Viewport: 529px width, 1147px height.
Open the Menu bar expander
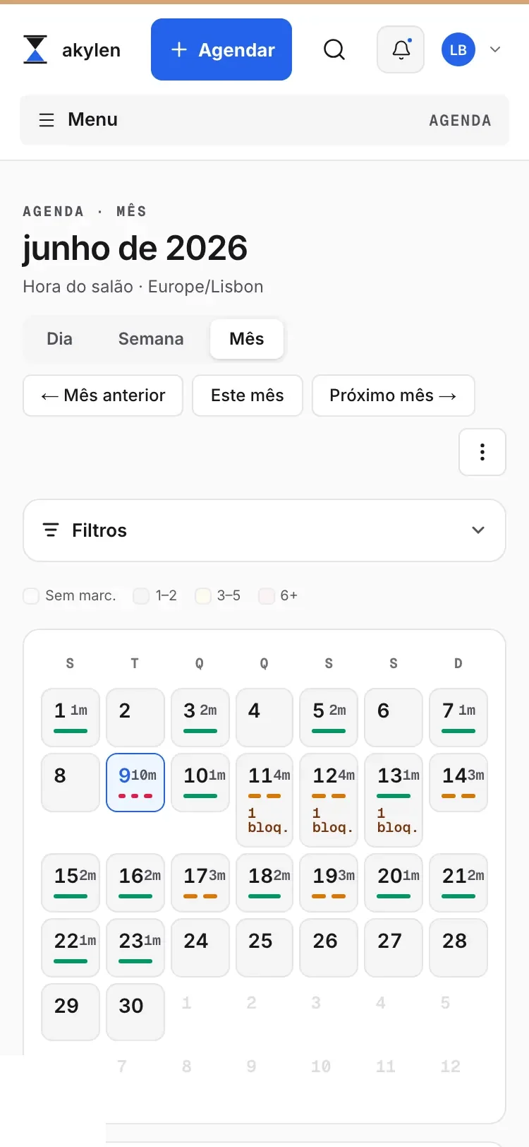[264, 120]
